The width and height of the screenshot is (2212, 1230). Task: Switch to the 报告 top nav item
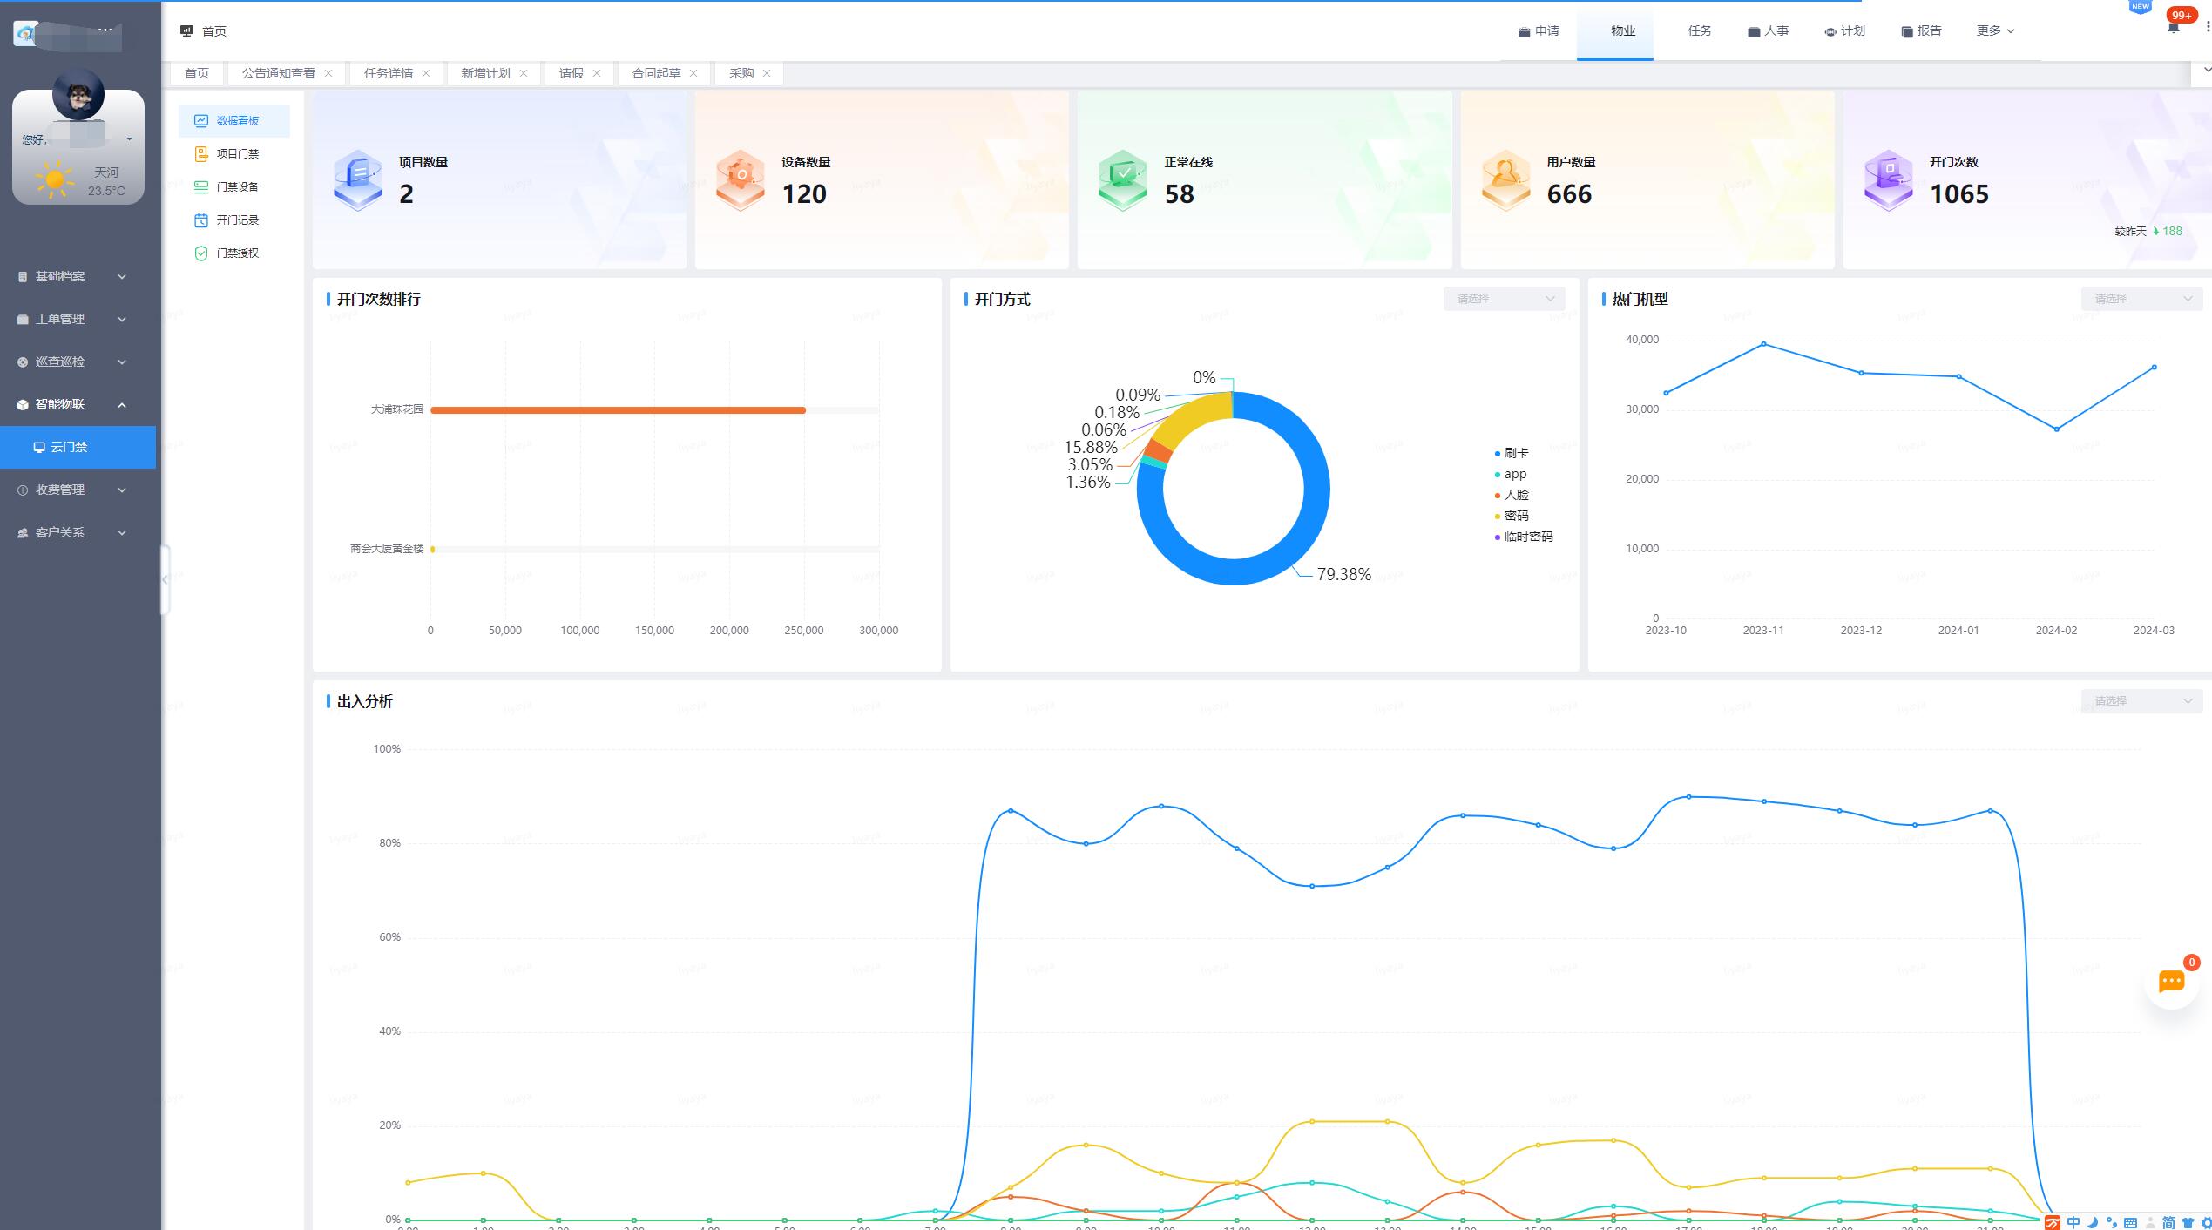pyautogui.click(x=1921, y=31)
